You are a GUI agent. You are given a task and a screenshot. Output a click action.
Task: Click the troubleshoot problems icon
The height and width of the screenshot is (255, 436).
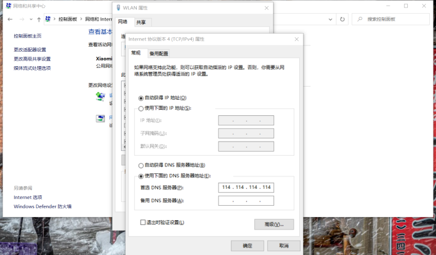click(100, 118)
